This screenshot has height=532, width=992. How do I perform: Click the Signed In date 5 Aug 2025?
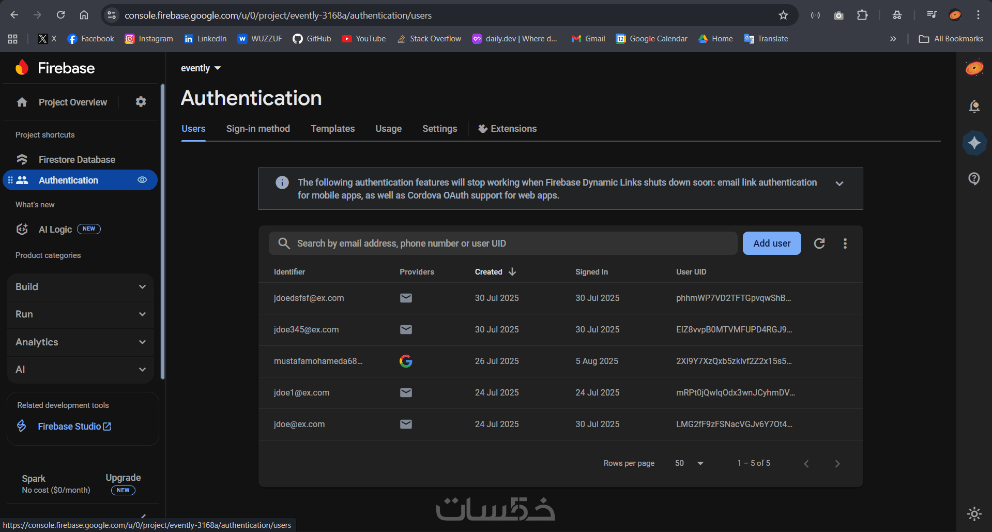(x=597, y=361)
